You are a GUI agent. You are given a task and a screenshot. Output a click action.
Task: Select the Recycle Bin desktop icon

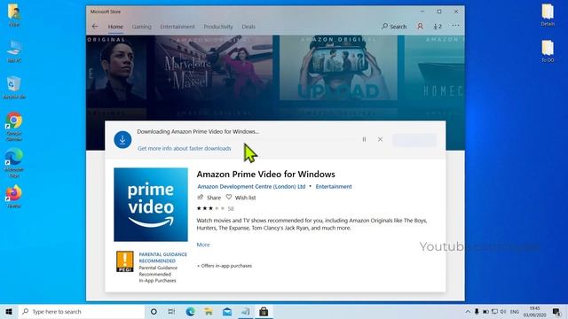(14, 88)
